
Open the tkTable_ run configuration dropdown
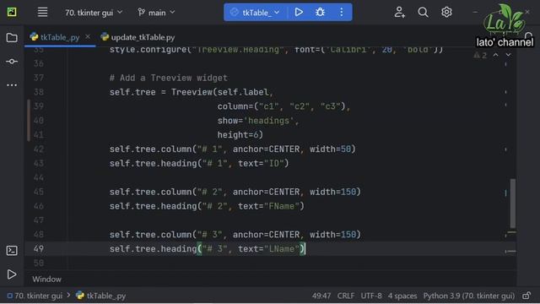(x=255, y=13)
